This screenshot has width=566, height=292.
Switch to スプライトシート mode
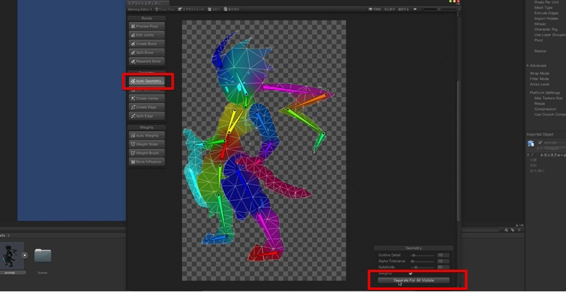pyautogui.click(x=191, y=9)
